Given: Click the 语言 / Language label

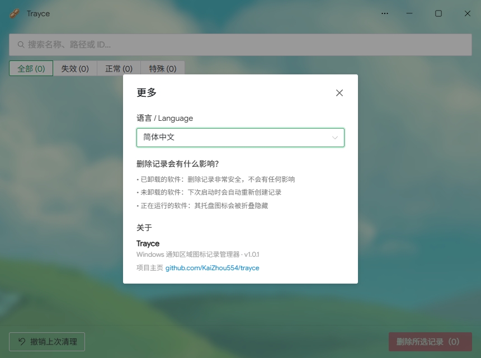Looking at the screenshot, I should tap(165, 118).
